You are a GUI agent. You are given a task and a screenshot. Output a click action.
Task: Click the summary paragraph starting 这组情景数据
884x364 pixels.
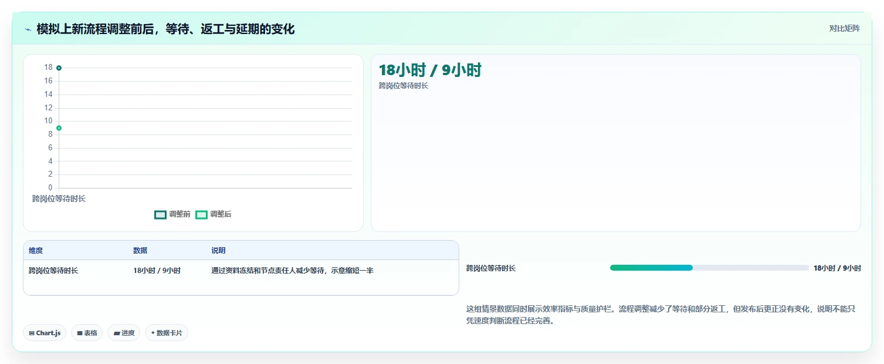tap(661, 315)
